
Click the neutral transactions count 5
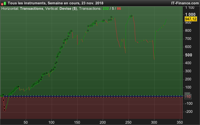click(x=113, y=8)
